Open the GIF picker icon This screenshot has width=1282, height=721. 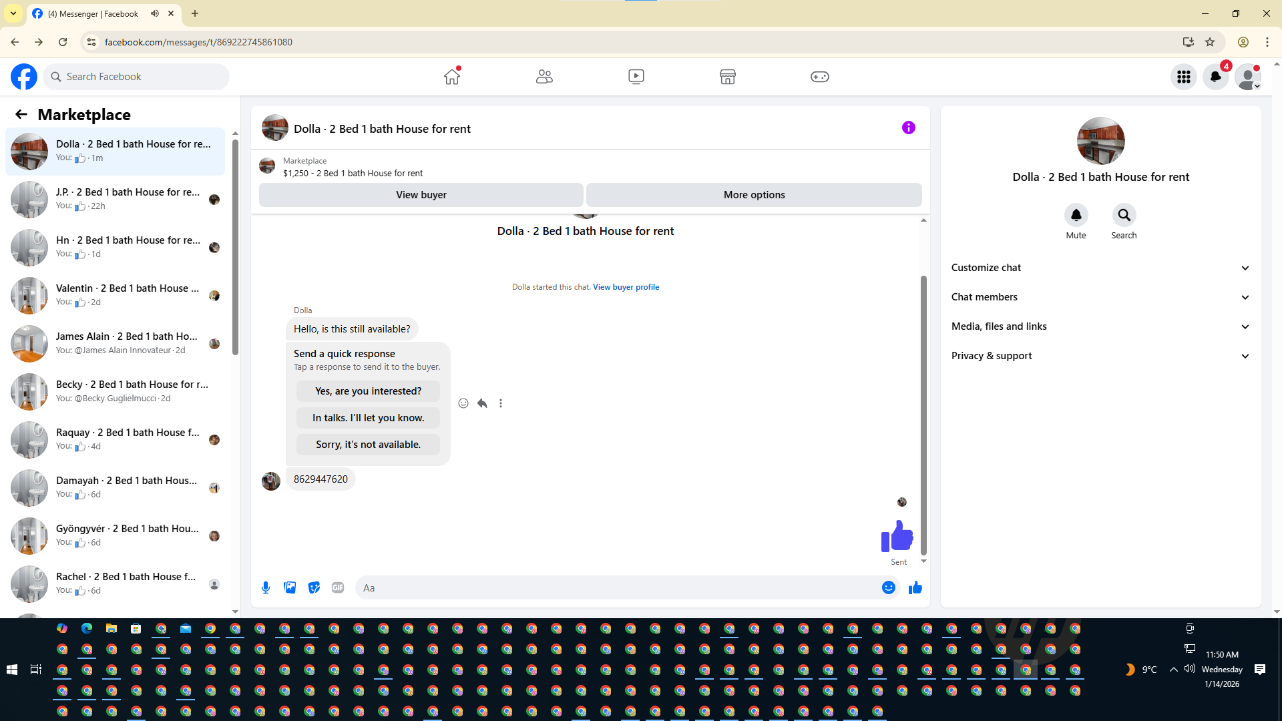338,587
